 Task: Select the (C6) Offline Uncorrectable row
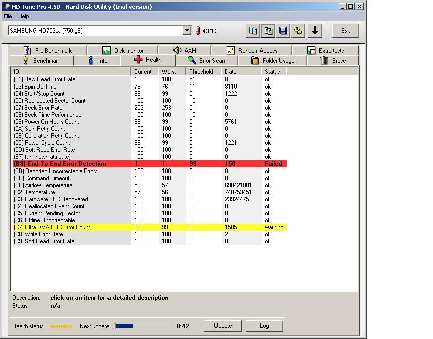150,220
